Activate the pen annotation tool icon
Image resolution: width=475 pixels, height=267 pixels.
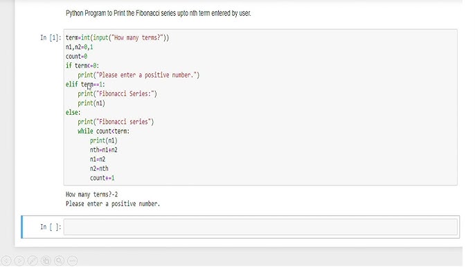coord(33,260)
